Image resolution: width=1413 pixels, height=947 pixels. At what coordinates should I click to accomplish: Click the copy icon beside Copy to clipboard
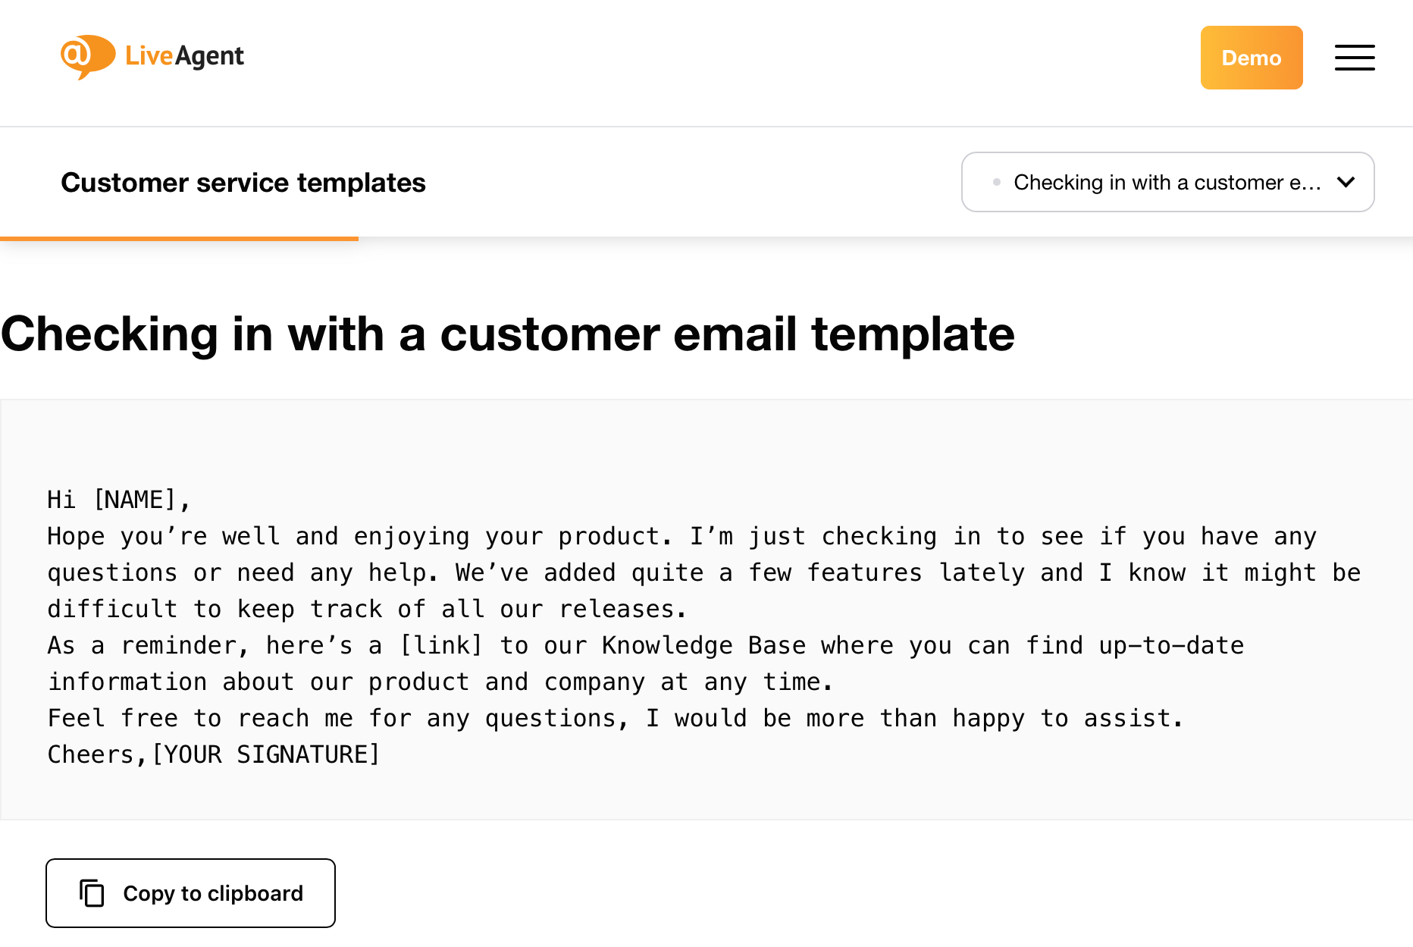coord(92,893)
